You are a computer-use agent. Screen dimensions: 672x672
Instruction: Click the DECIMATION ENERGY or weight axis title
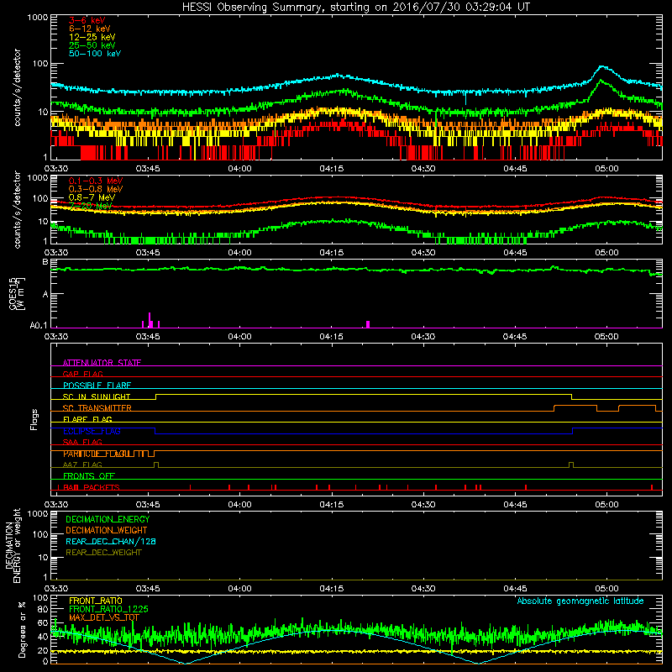pos(13,545)
